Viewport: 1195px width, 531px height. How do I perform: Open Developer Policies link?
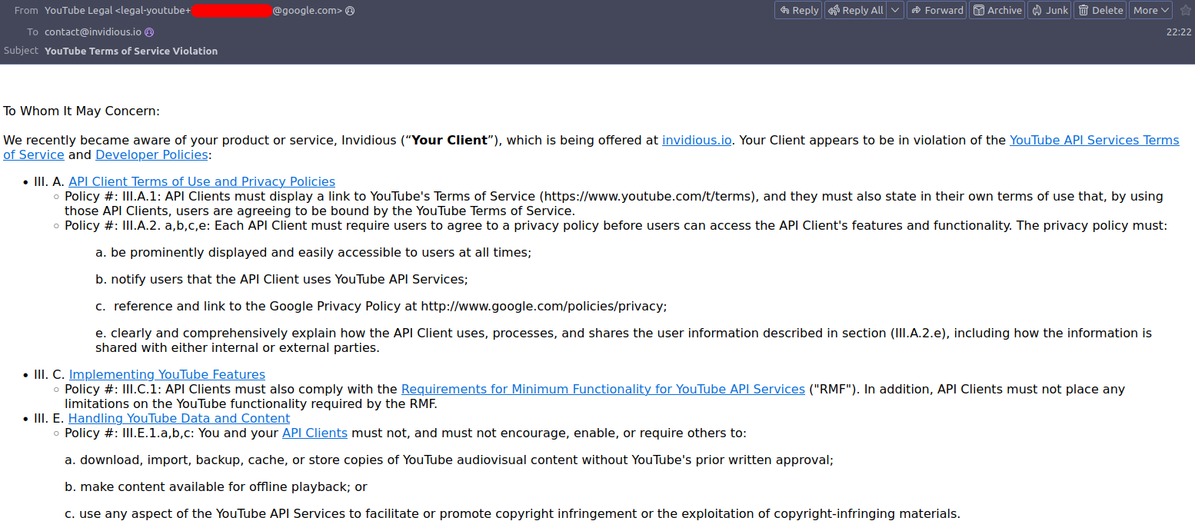(x=151, y=154)
